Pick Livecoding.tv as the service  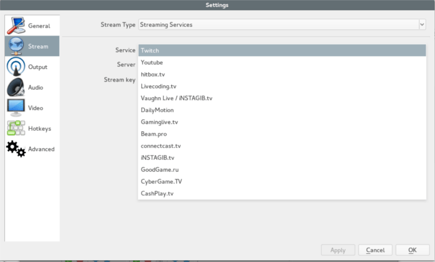[282, 86]
